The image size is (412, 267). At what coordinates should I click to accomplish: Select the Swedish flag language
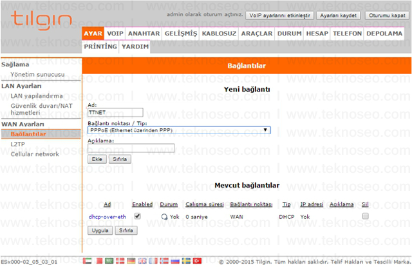186,261
